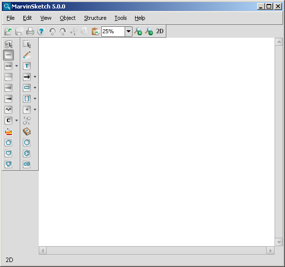285x267 pixels.
Task: Expand the arrow tool options
Action: pyautogui.click(x=35, y=77)
